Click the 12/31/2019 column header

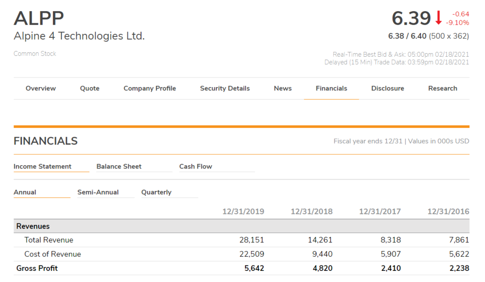[x=243, y=212]
